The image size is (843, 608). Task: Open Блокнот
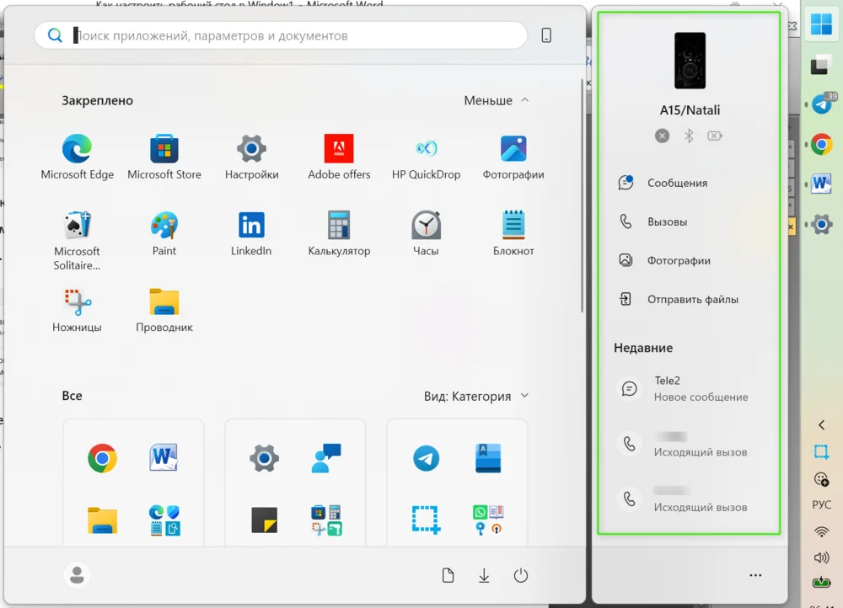[513, 233]
